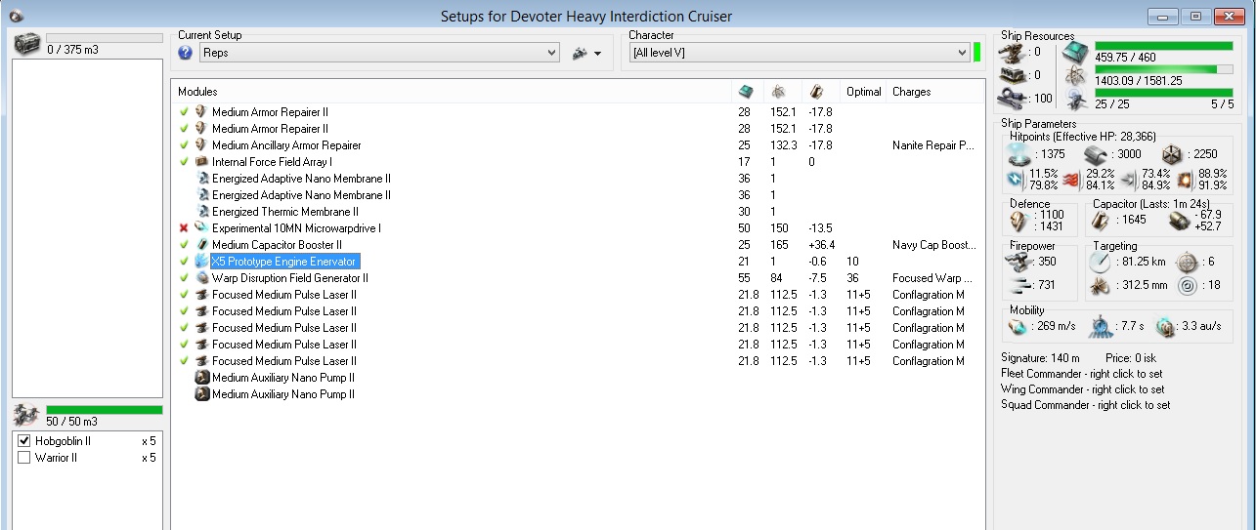Click the Medium Capacitor Booster II icon
The width and height of the screenshot is (1256, 530).
click(202, 245)
